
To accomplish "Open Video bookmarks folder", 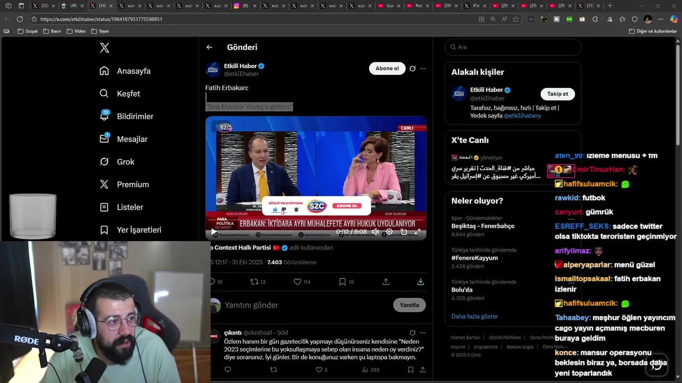I will coord(76,31).
